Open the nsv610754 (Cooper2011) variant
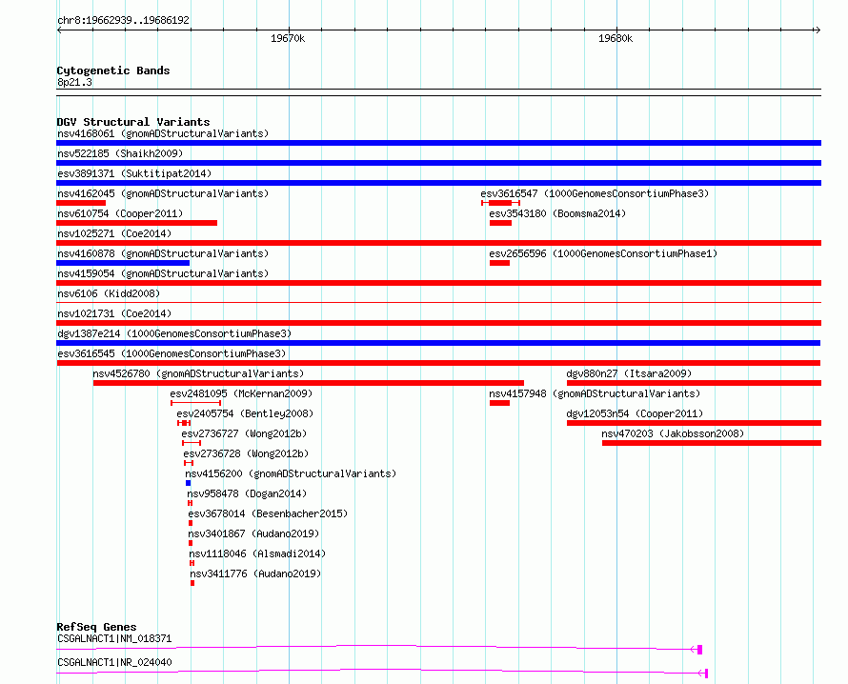Image resolution: width=848 pixels, height=684 pixels. (120, 213)
